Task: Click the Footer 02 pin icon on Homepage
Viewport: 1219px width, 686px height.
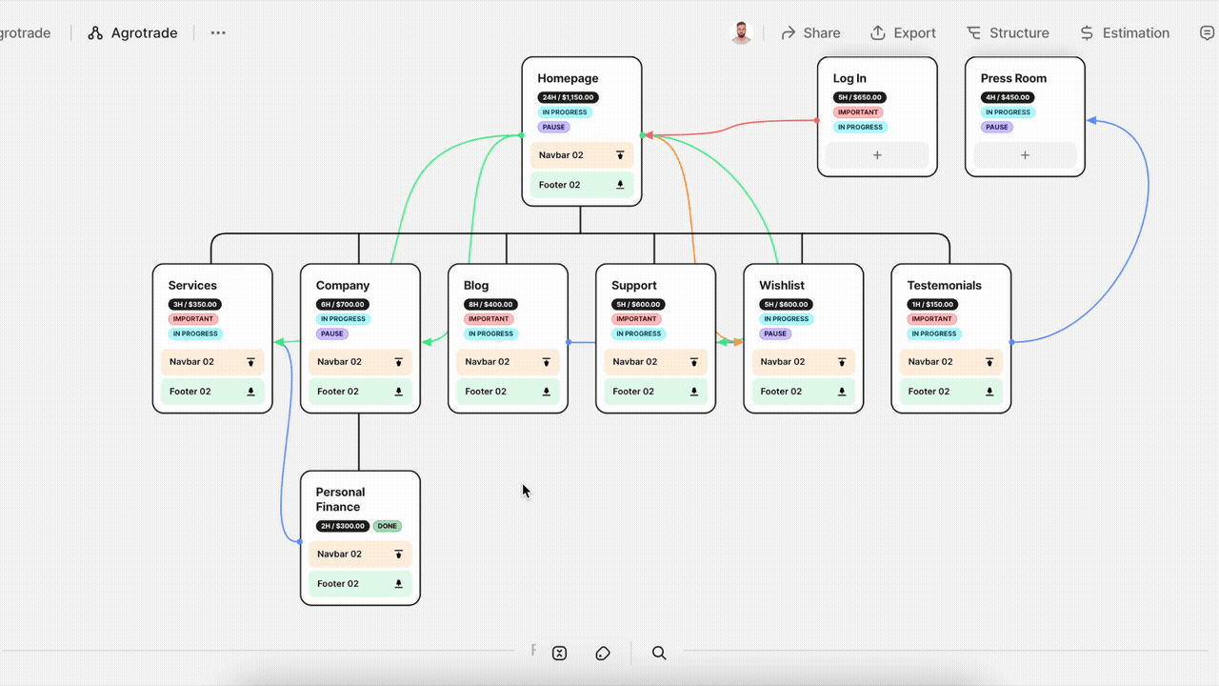Action: [x=620, y=185]
